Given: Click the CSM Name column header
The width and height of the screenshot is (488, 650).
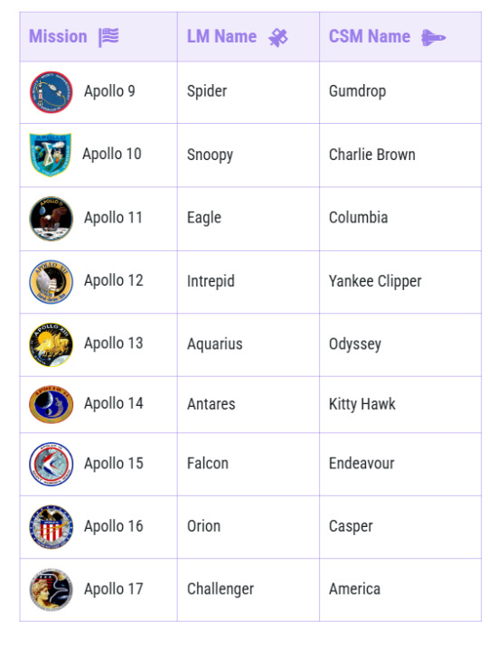Looking at the screenshot, I should (400, 37).
